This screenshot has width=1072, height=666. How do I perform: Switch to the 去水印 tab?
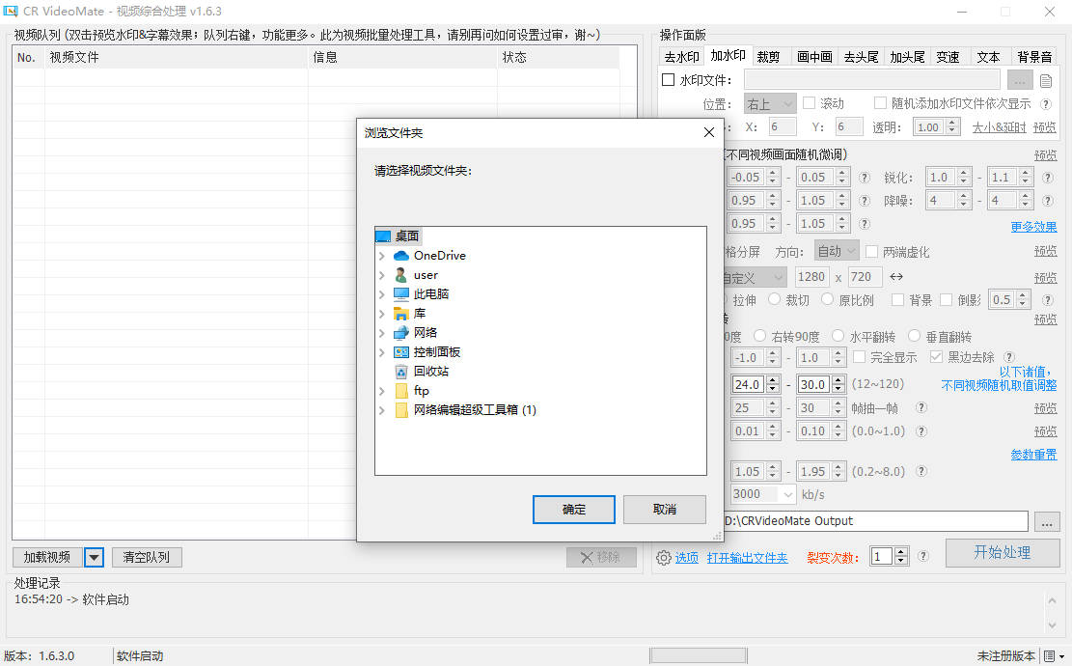[681, 57]
